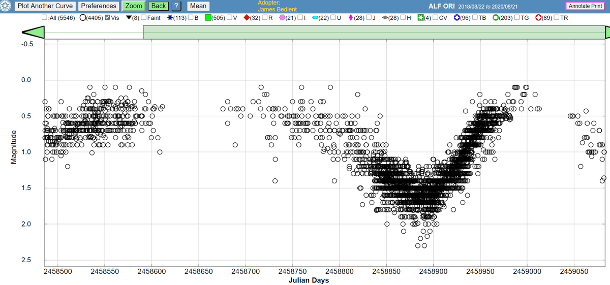Click the magenta diamond J symbol
The height and width of the screenshot is (285, 610).
point(351,18)
